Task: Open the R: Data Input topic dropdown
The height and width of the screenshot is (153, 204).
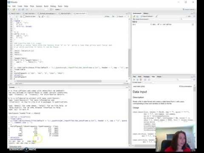Action: [x=138, y=82]
